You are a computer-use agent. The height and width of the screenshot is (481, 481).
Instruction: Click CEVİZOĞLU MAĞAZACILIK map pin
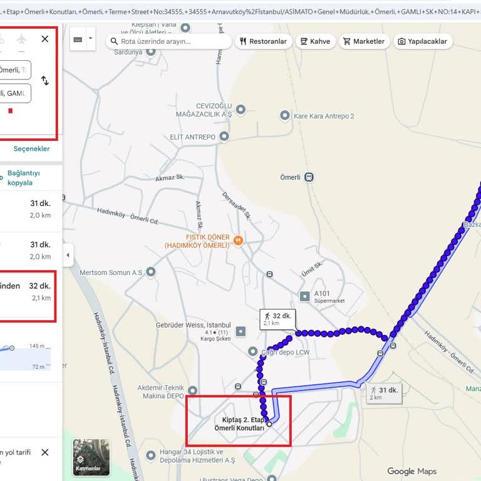pos(240,110)
